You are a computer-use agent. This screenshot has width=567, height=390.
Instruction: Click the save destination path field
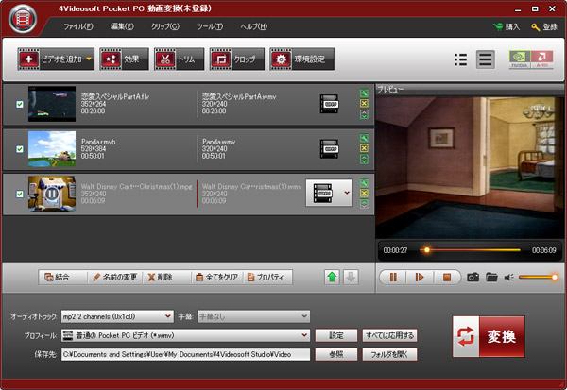click(x=185, y=354)
